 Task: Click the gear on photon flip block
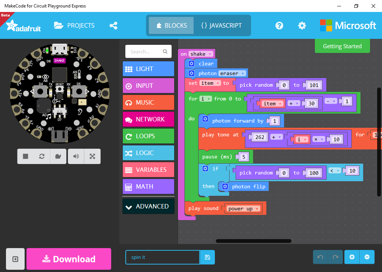225,186
